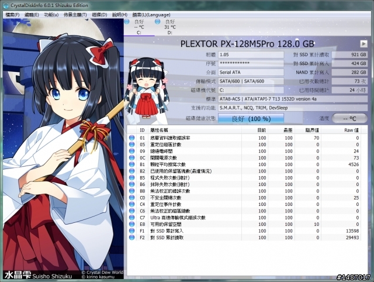Click the Crystal Dew World copyright link
The height and width of the screenshot is (282, 374).
coord(102,273)
